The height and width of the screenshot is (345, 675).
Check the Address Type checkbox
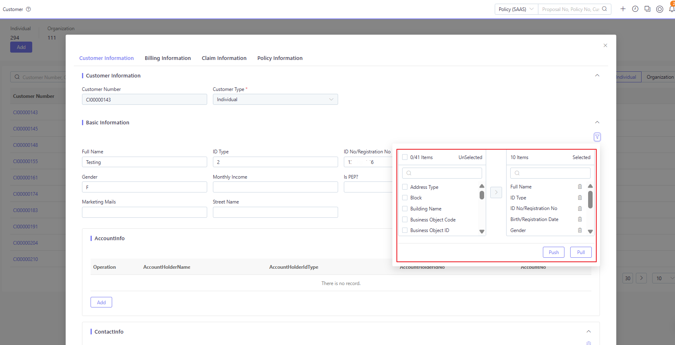coord(405,187)
